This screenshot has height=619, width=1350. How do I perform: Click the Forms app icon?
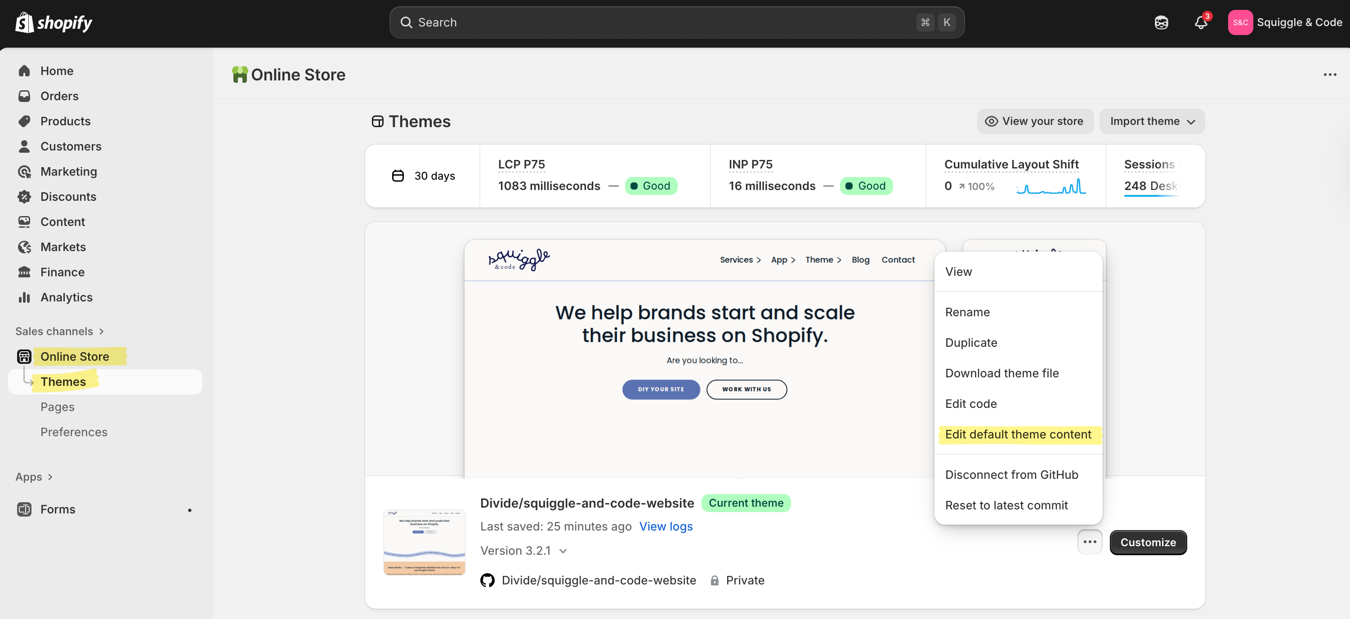(x=24, y=509)
